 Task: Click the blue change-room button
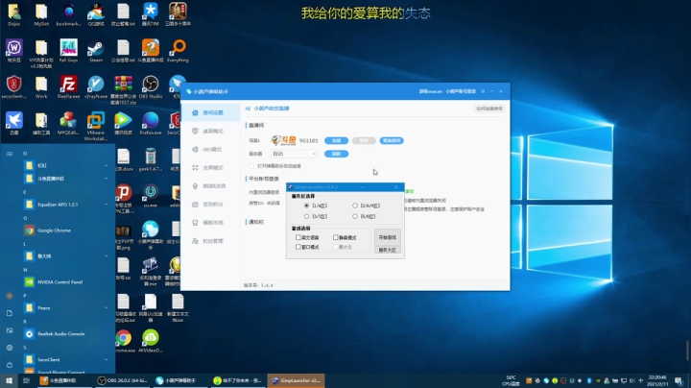392,140
